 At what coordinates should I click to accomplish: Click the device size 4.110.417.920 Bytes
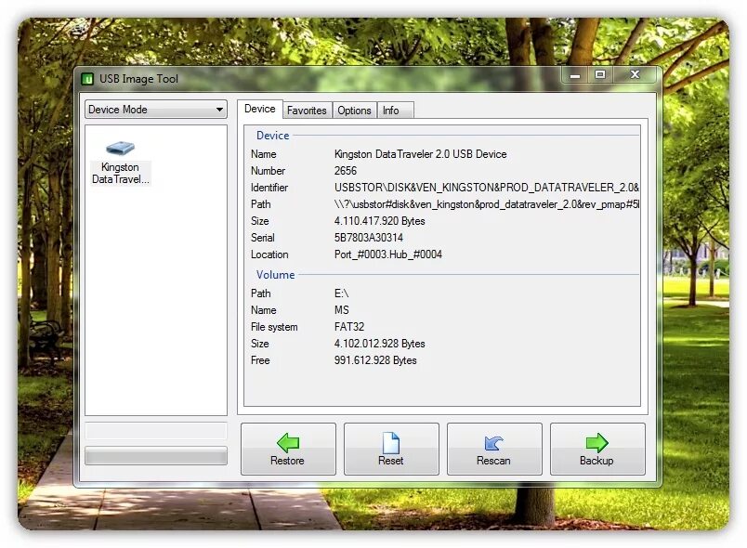point(379,221)
